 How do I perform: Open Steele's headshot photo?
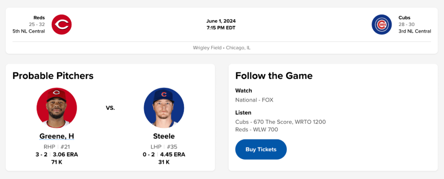pos(164,108)
